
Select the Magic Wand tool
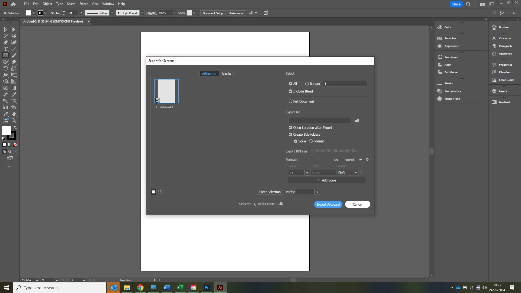(x=5, y=36)
